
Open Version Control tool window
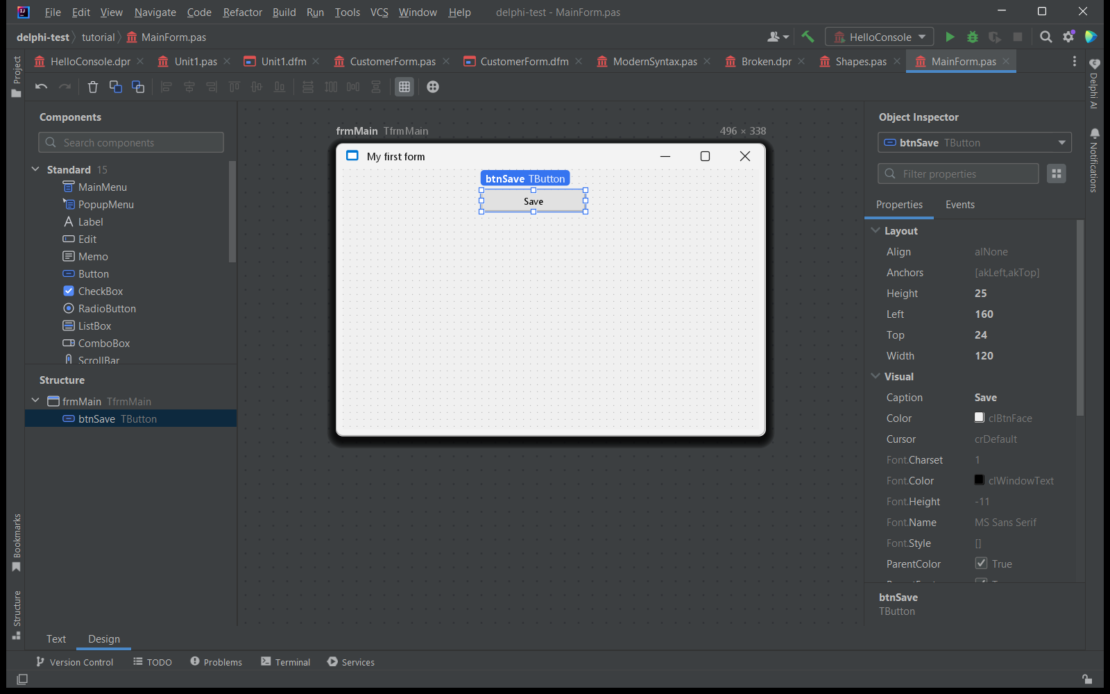click(x=74, y=662)
